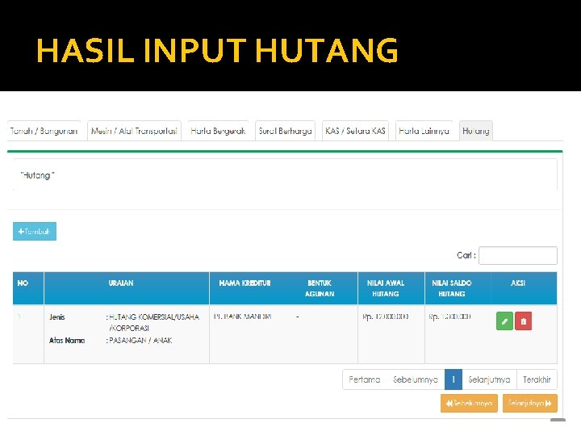Go to KAS / Setara KAS tab
Screen dimensions: 581x436
(355, 131)
